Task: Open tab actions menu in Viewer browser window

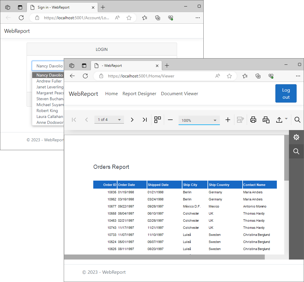Action: [x=84, y=66]
